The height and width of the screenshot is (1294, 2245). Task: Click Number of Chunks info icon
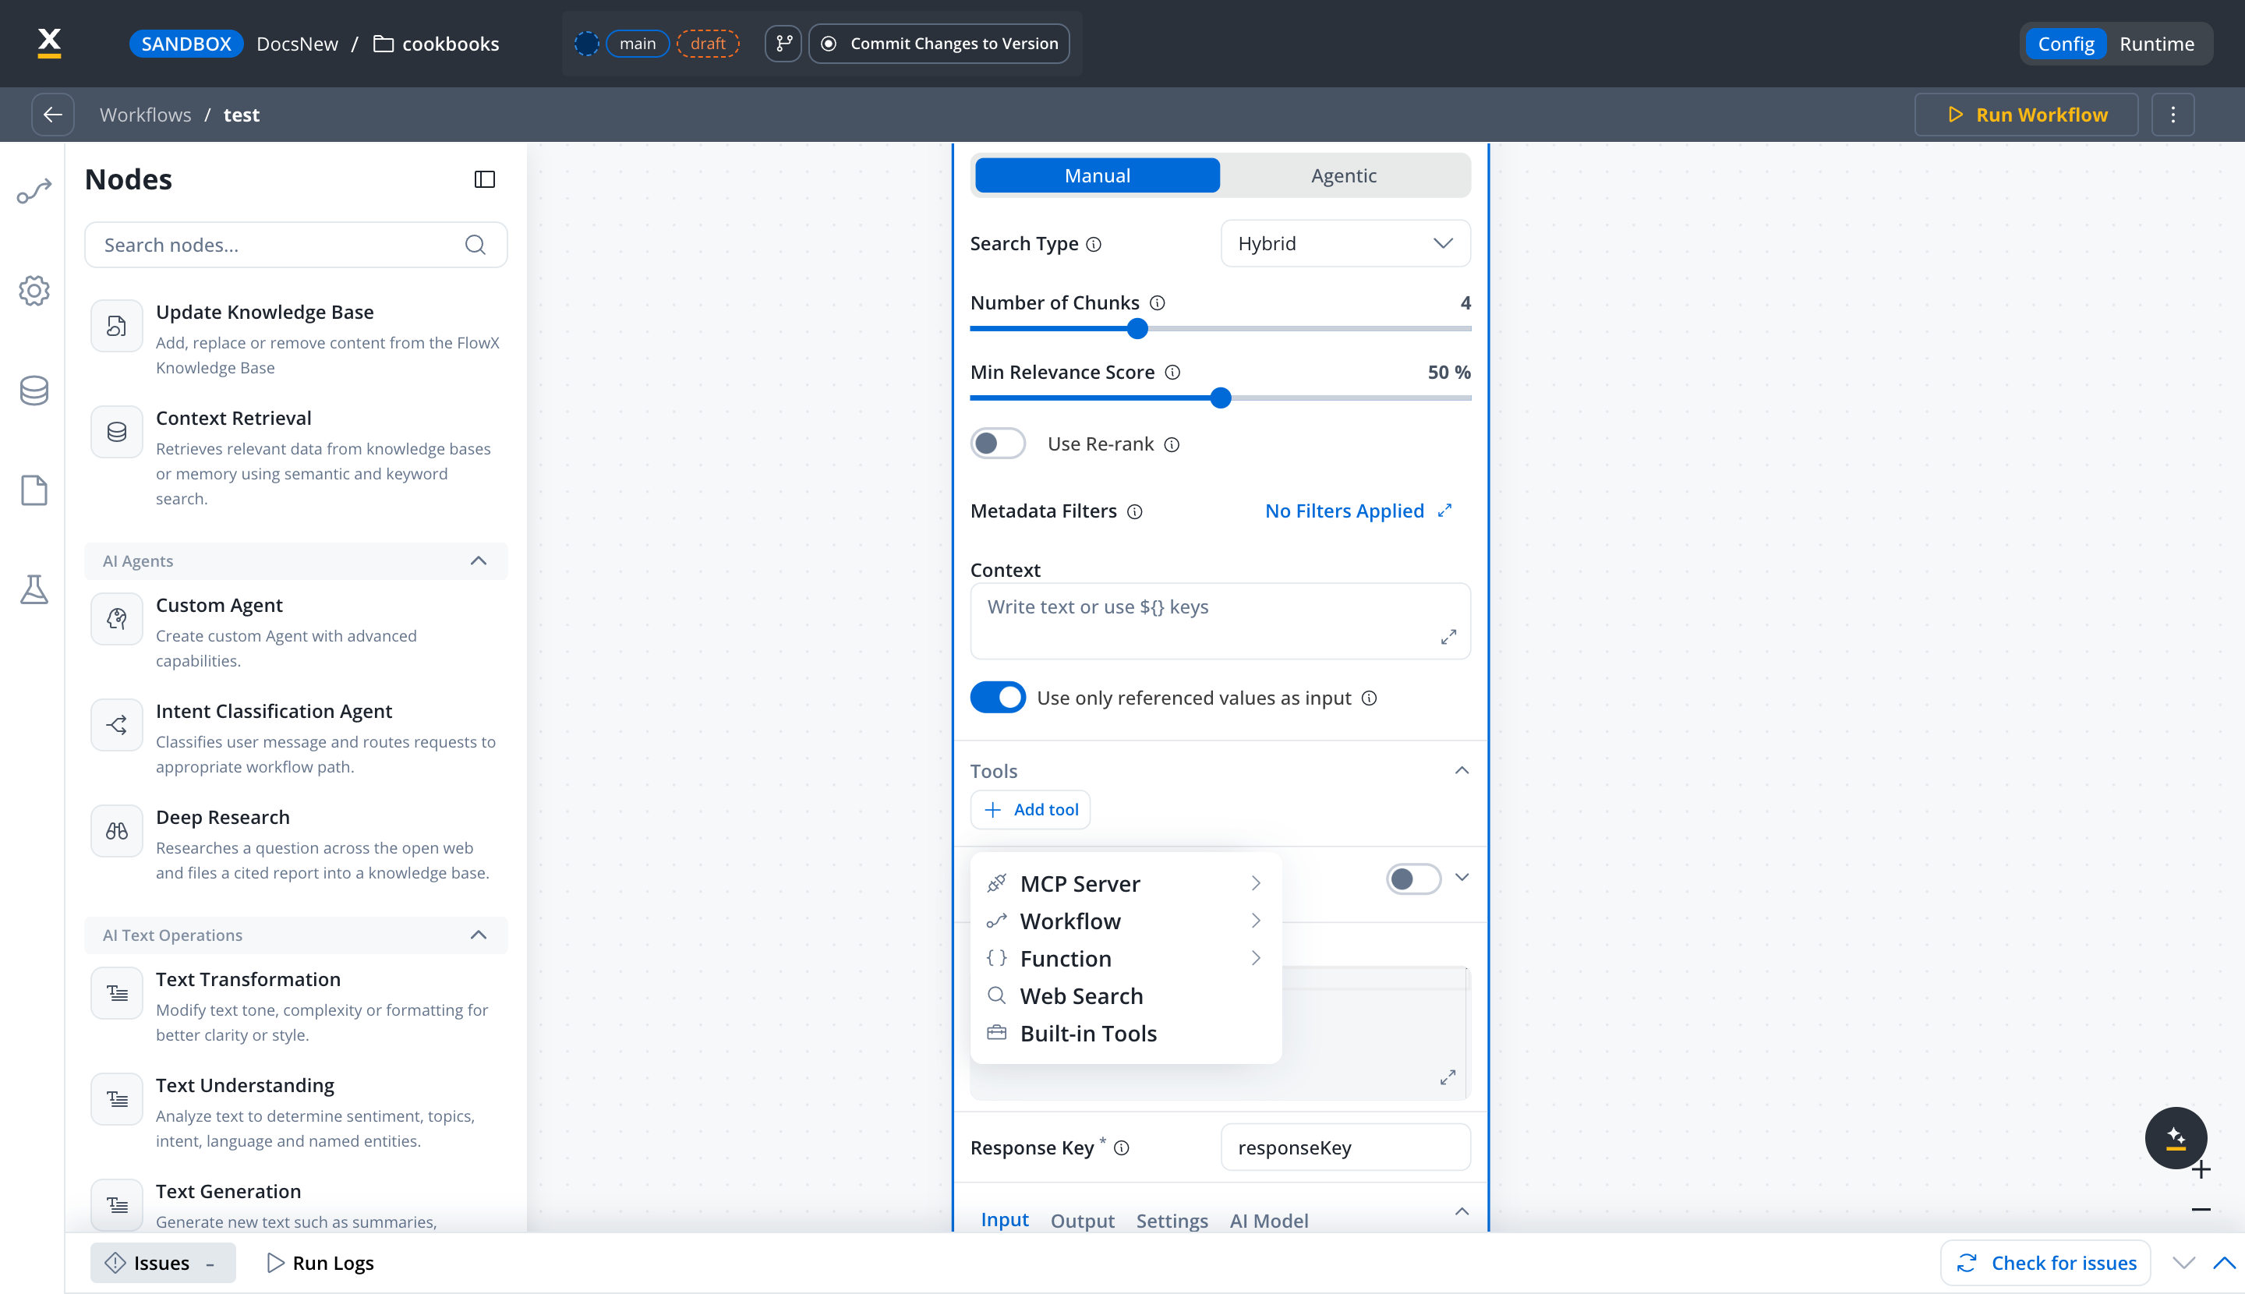[1157, 303]
